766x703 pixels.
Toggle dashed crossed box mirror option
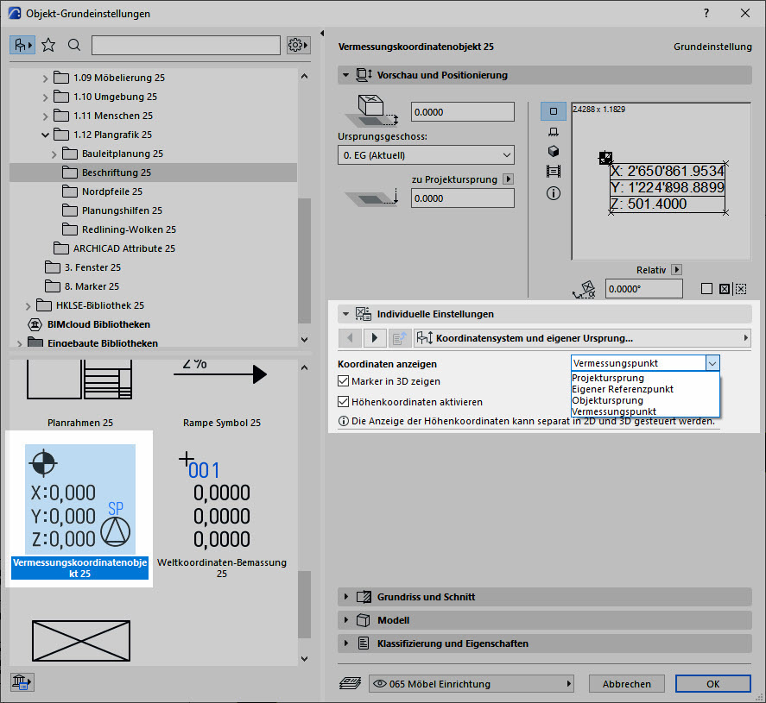point(741,289)
